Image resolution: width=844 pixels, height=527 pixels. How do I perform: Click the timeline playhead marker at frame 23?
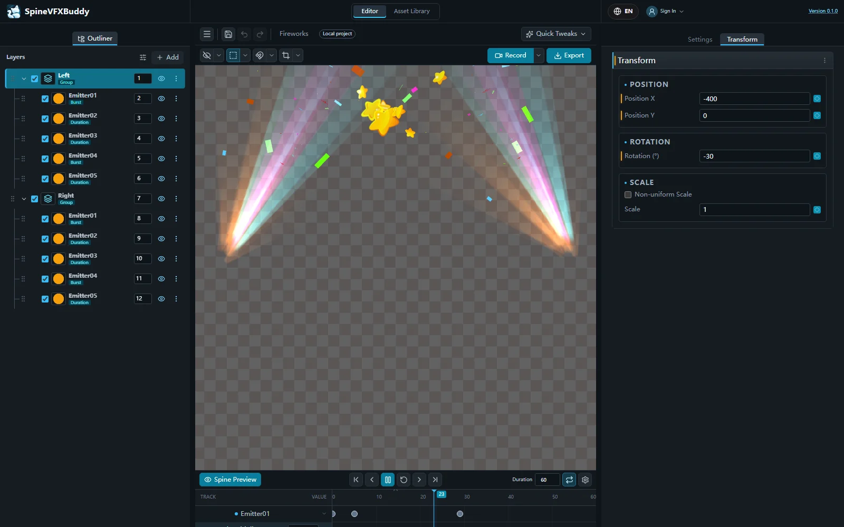pos(442,494)
